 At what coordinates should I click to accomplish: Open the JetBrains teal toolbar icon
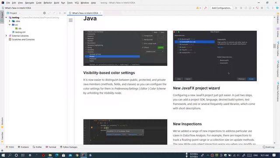(x=277, y=8)
